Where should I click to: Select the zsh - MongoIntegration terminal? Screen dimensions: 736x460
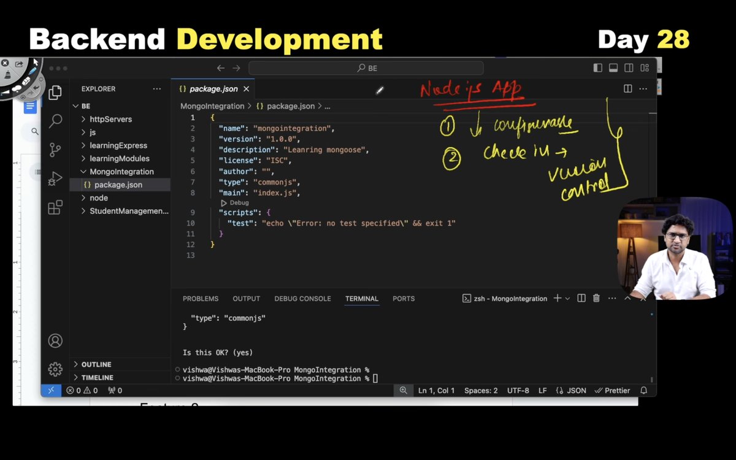(504, 299)
